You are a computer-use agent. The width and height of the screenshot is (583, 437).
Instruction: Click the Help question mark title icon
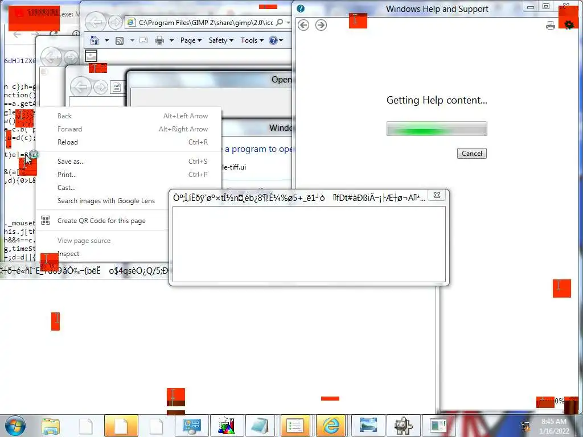(x=301, y=9)
